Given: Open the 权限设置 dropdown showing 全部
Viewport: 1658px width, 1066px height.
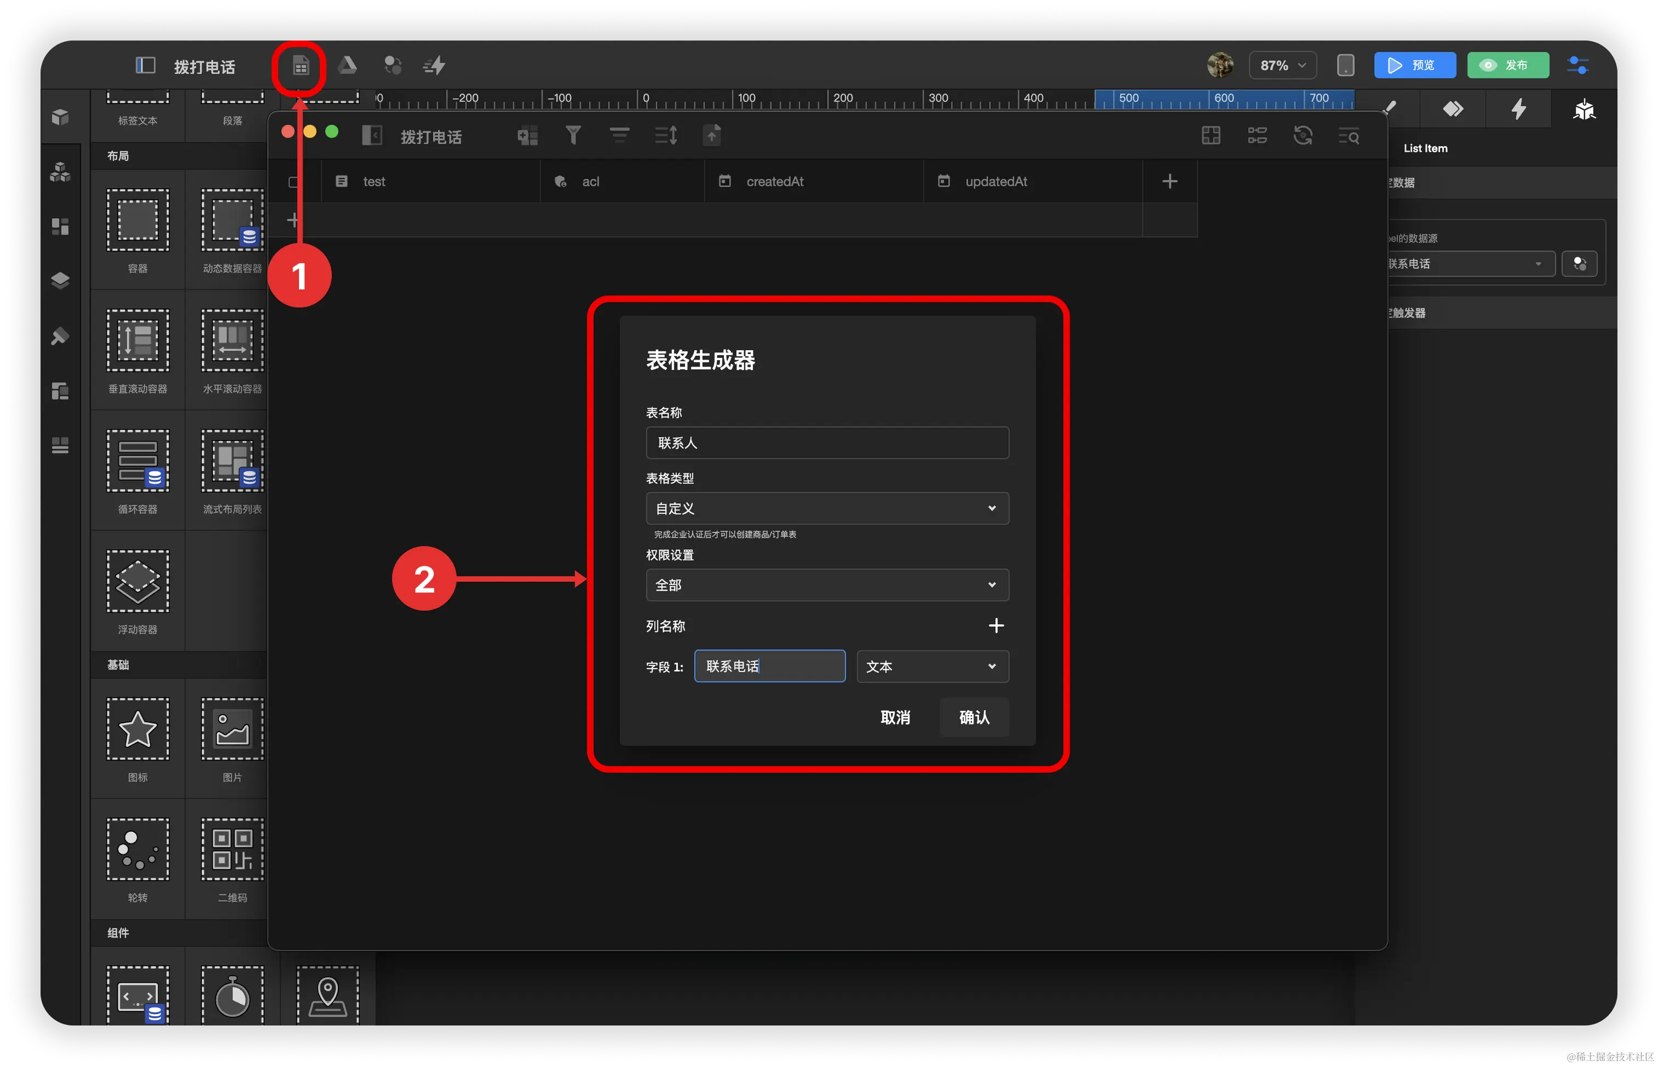Looking at the screenshot, I should tap(827, 585).
